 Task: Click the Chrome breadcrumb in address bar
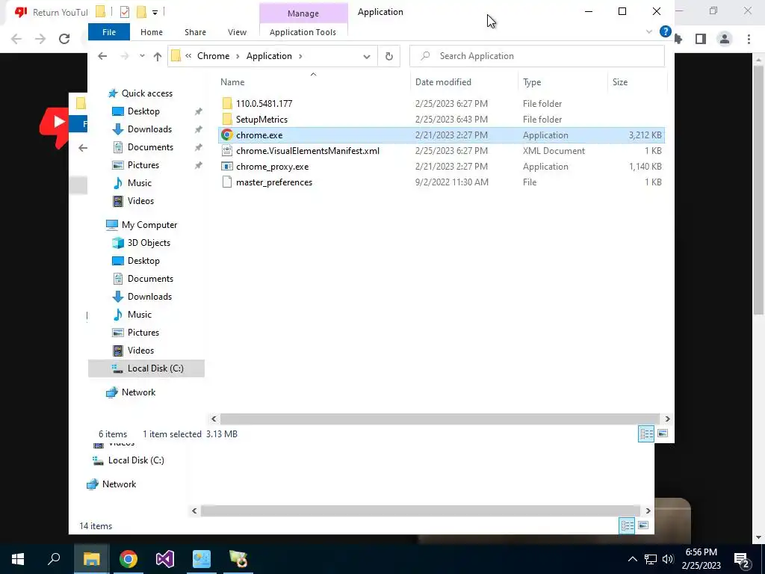tap(213, 56)
